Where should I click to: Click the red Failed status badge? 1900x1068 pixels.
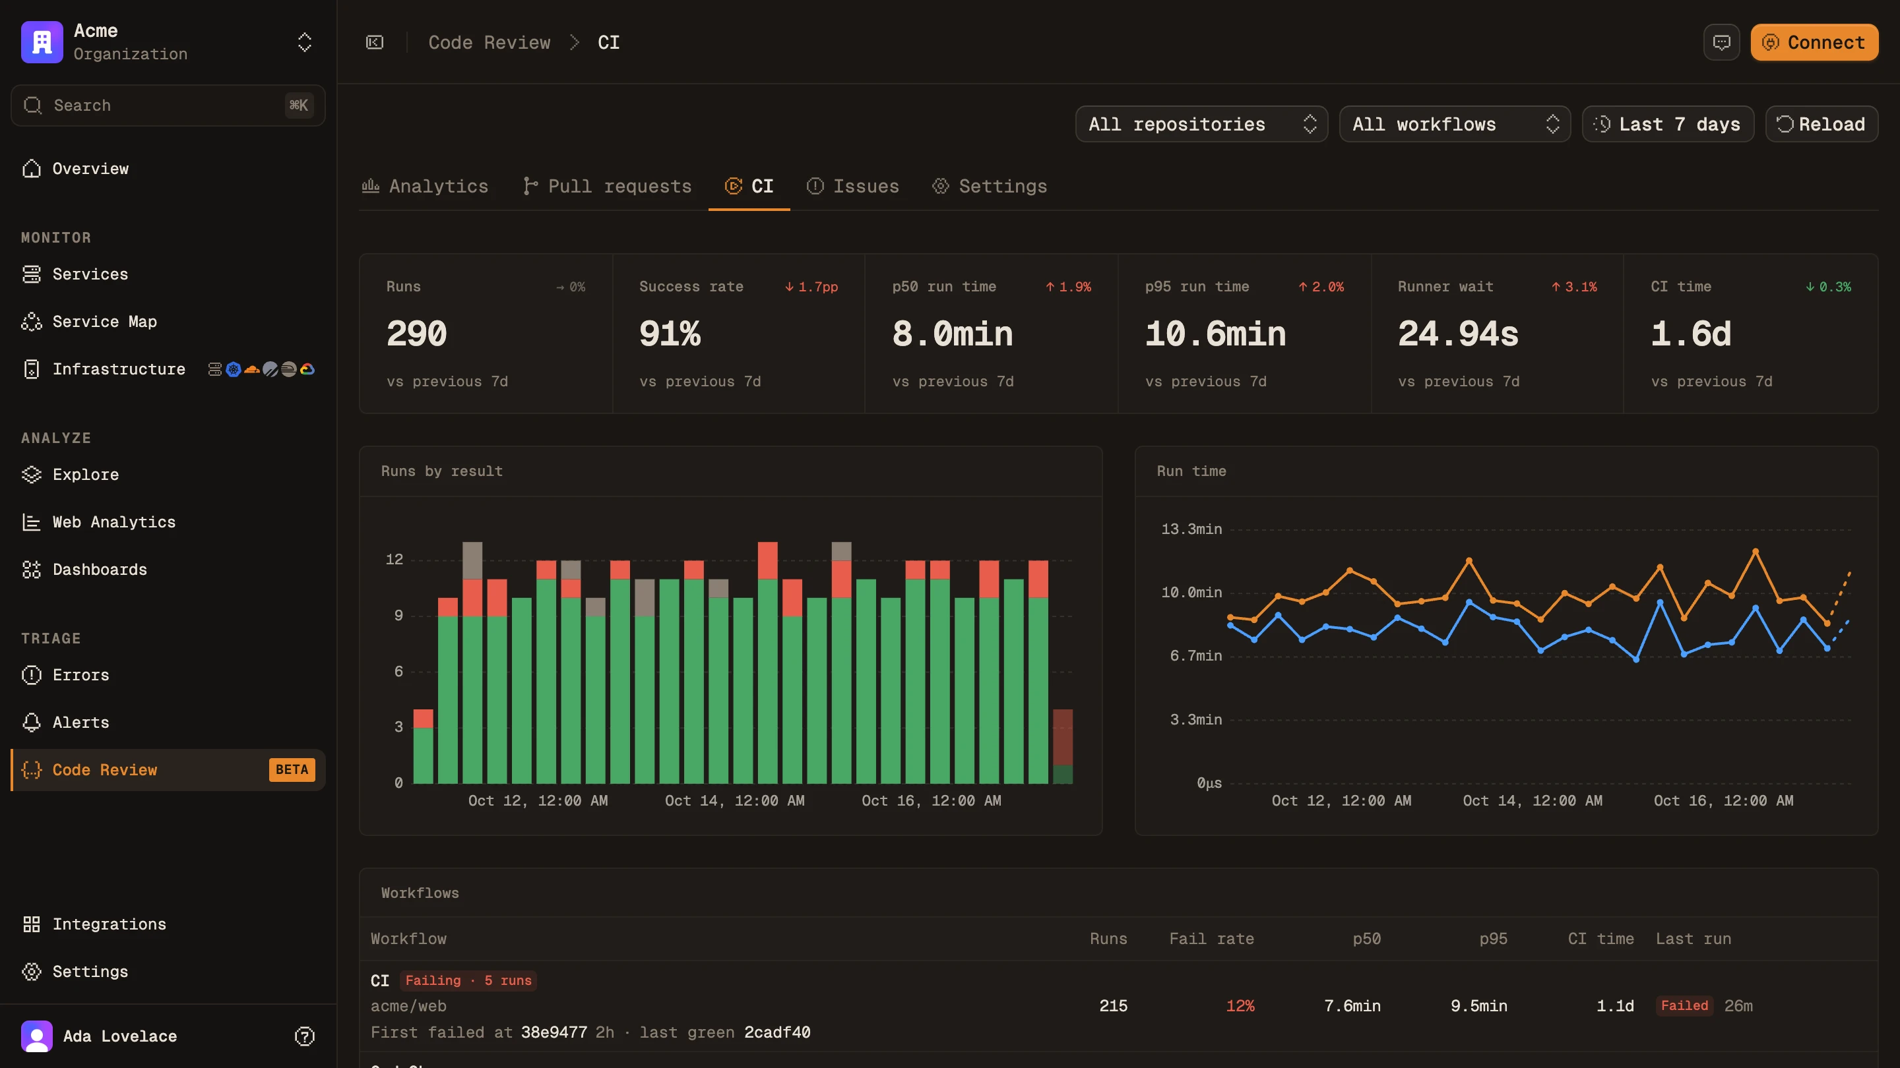point(1684,1006)
